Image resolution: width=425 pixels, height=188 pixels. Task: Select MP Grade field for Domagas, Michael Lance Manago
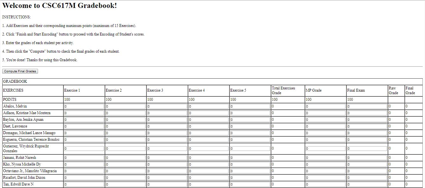point(325,133)
